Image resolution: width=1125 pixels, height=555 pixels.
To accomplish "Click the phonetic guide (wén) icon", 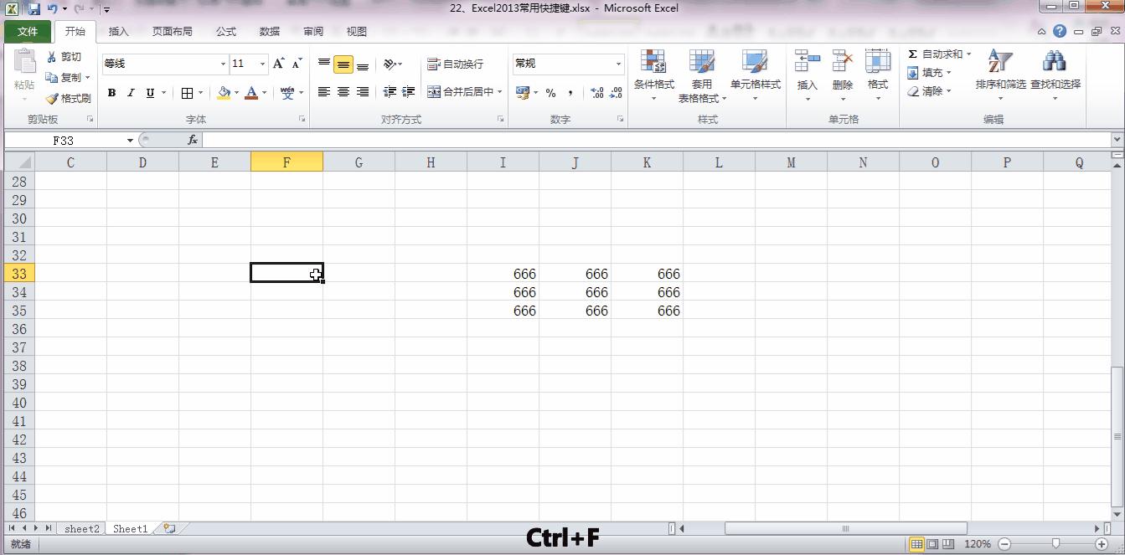I will [287, 93].
